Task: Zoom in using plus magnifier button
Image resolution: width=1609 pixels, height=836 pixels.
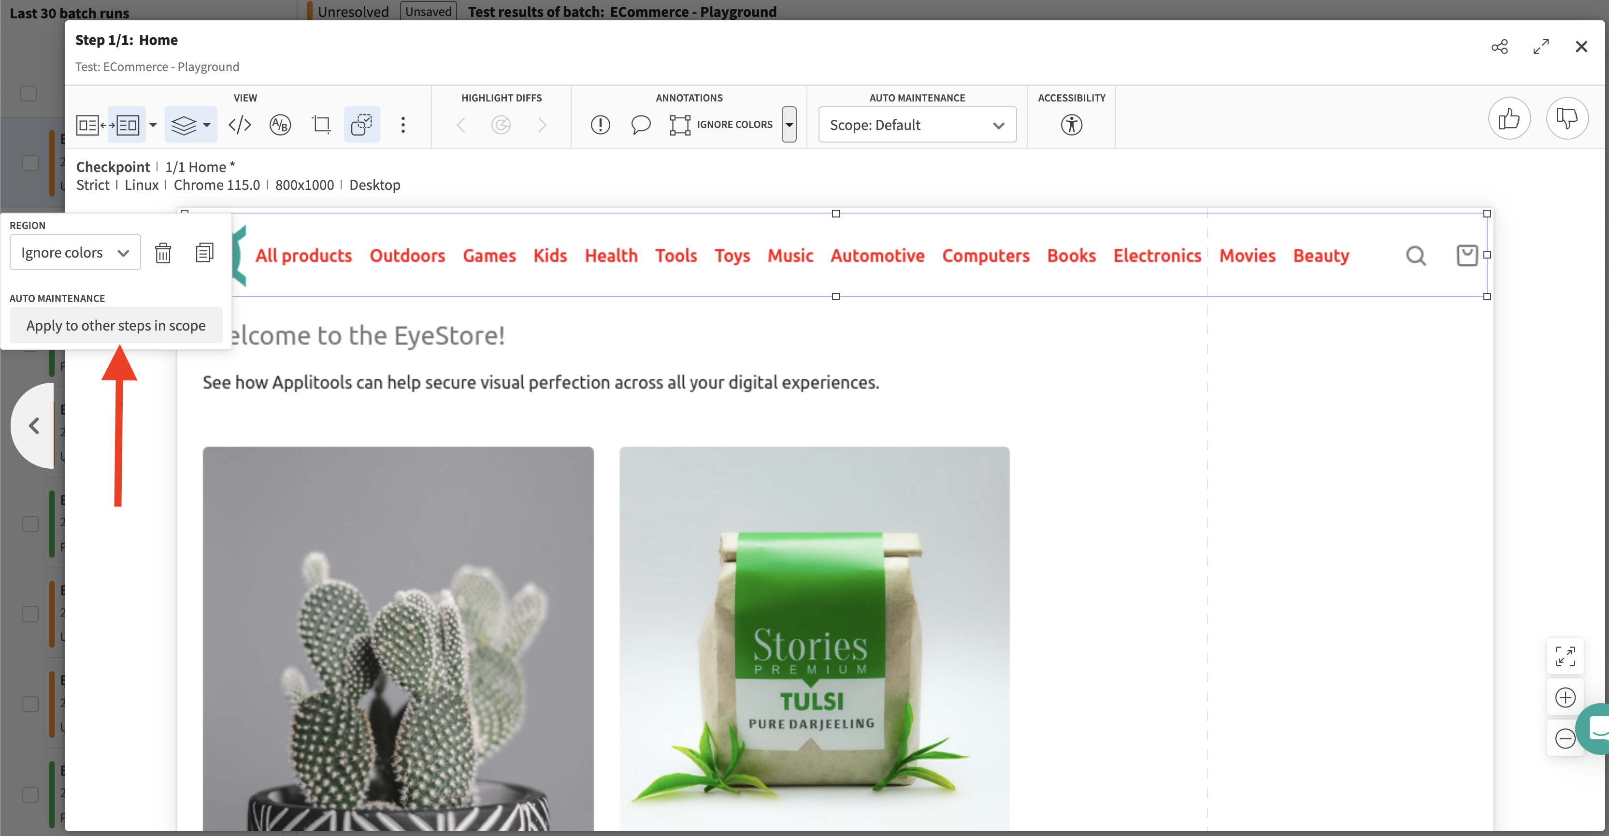Action: (1565, 697)
